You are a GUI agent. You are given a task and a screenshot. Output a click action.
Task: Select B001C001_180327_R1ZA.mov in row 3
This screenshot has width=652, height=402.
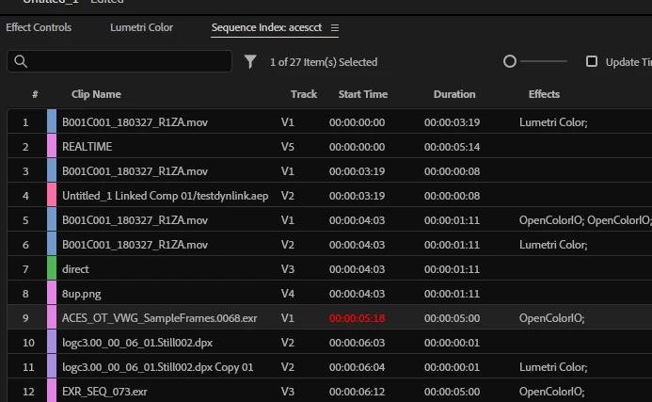click(135, 171)
